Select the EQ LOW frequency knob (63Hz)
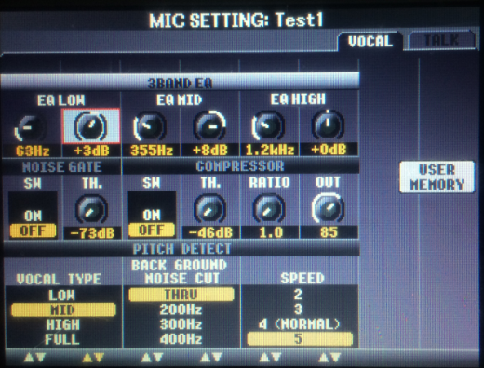This screenshot has height=368, width=484. [x=30, y=127]
